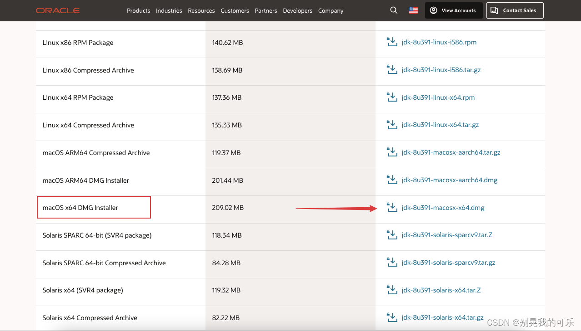
Task: Click download icon for jdk-8u391-solaris-x64.tar.gz
Action: tap(392, 317)
